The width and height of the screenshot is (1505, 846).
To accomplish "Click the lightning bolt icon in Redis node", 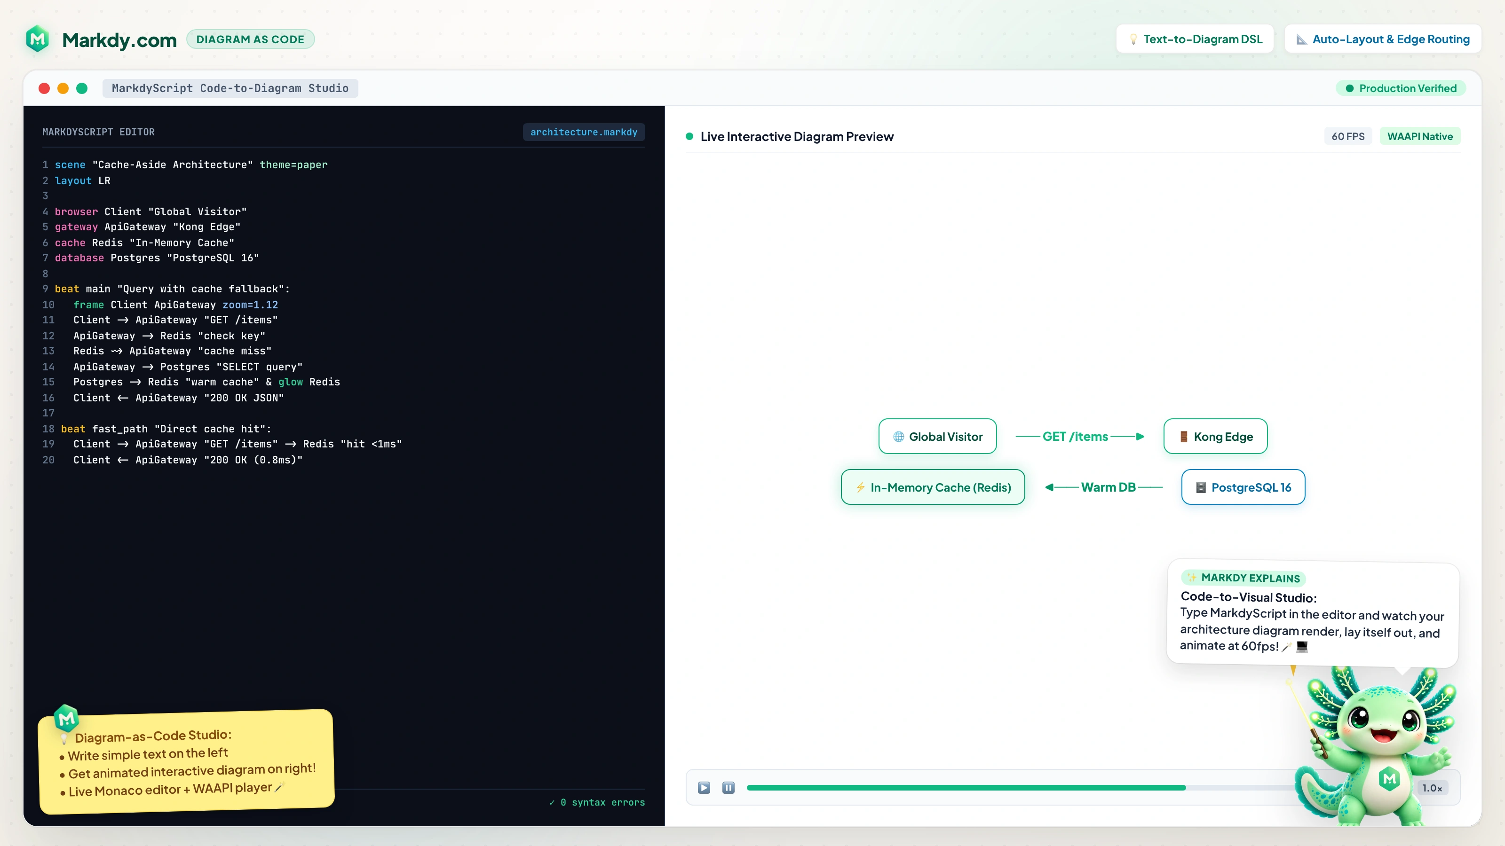I will [861, 487].
